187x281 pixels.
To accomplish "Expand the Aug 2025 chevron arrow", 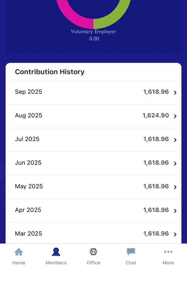I will point(175,116).
